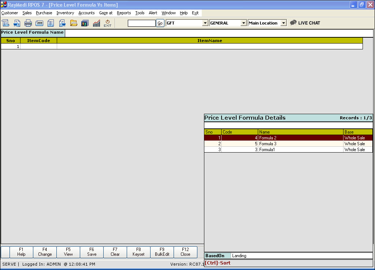This screenshot has width=375, height=270.
Task: Open the customers people icon
Action: pyautogui.click(x=85, y=23)
